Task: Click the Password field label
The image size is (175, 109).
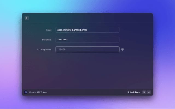Action: pos(47,40)
